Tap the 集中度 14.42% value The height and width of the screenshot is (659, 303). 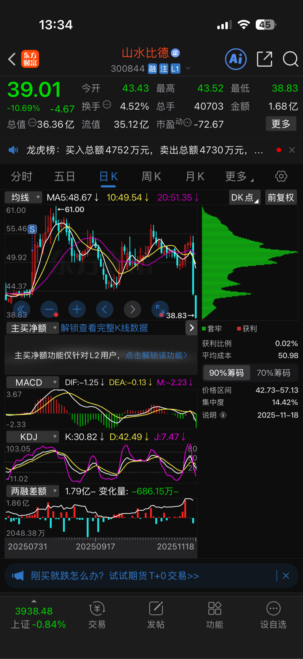pyautogui.click(x=285, y=403)
